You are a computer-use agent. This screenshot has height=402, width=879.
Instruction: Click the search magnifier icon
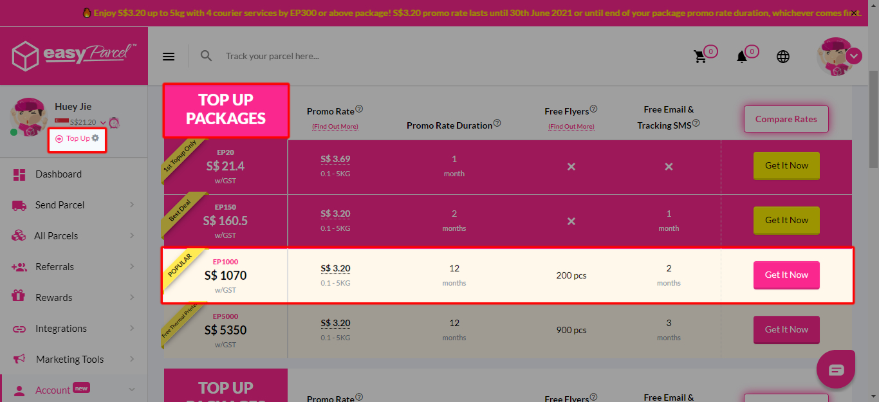pyautogui.click(x=206, y=56)
